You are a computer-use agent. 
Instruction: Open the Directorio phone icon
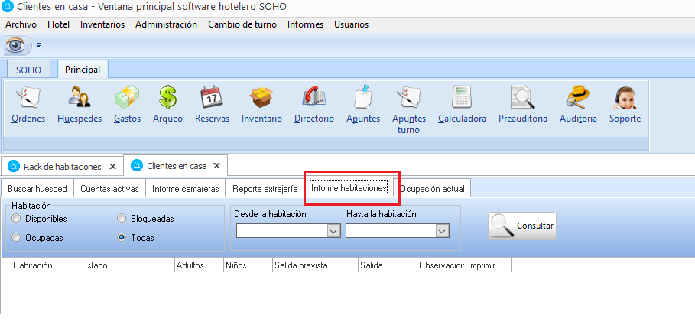pyautogui.click(x=314, y=98)
